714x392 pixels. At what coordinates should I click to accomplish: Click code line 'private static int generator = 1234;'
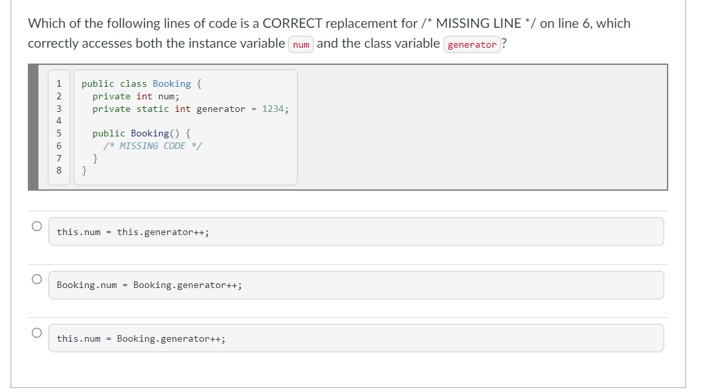[x=190, y=109]
